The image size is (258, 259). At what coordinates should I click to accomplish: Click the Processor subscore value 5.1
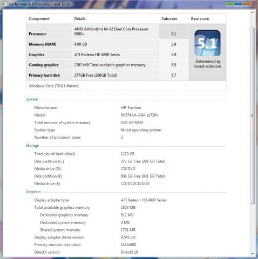(173, 34)
